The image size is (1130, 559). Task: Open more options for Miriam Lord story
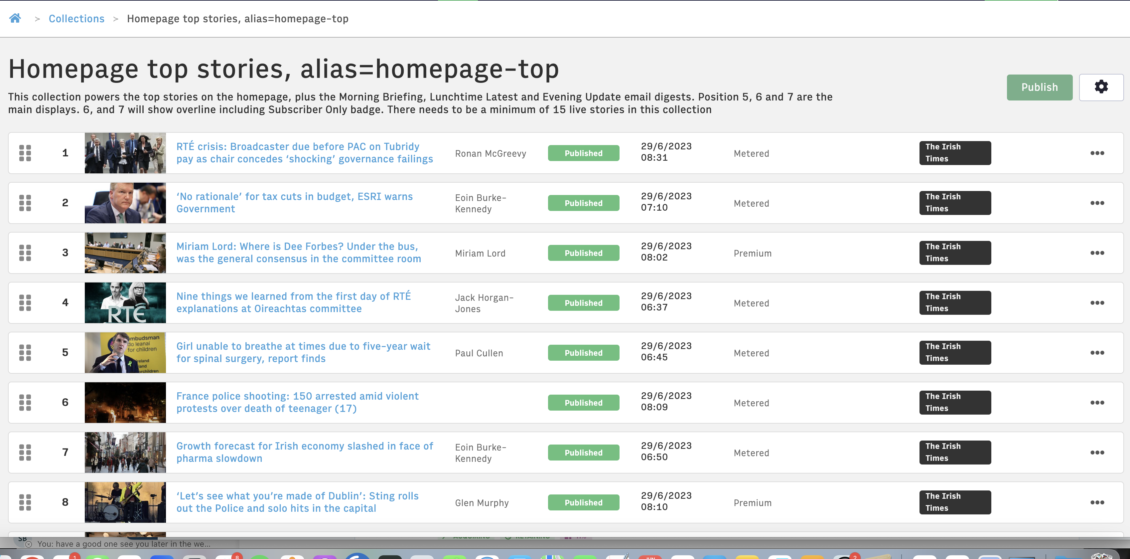[x=1097, y=253]
